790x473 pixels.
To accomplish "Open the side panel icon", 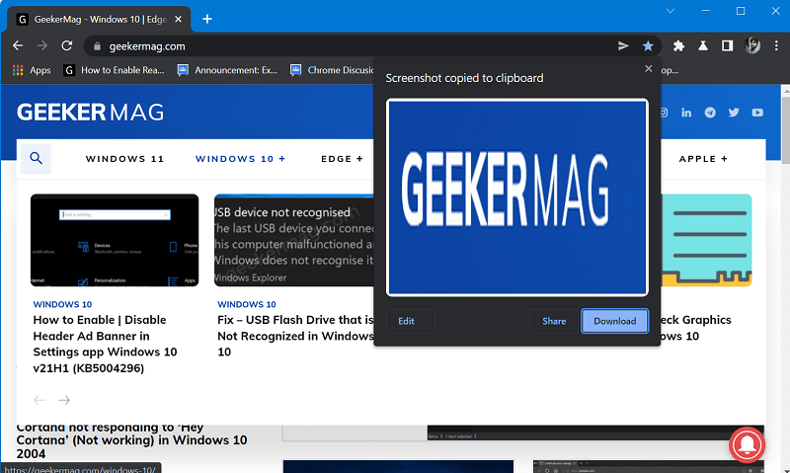I will [x=727, y=45].
